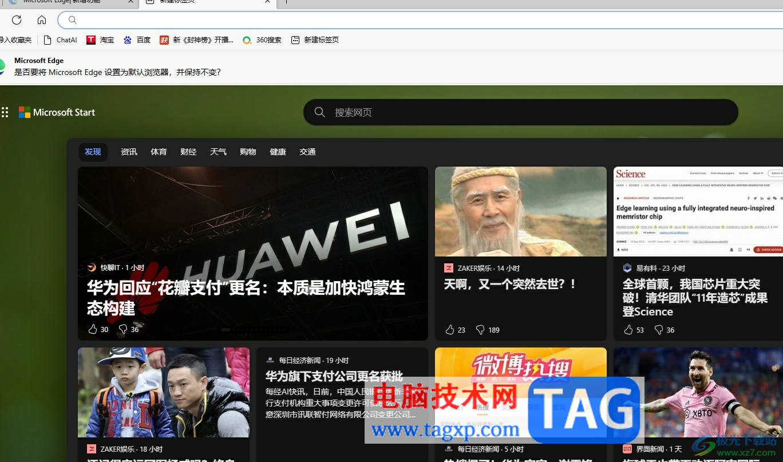Click 导入收藏夹 in the favorites bar
This screenshot has width=783, height=462.
click(x=15, y=40)
